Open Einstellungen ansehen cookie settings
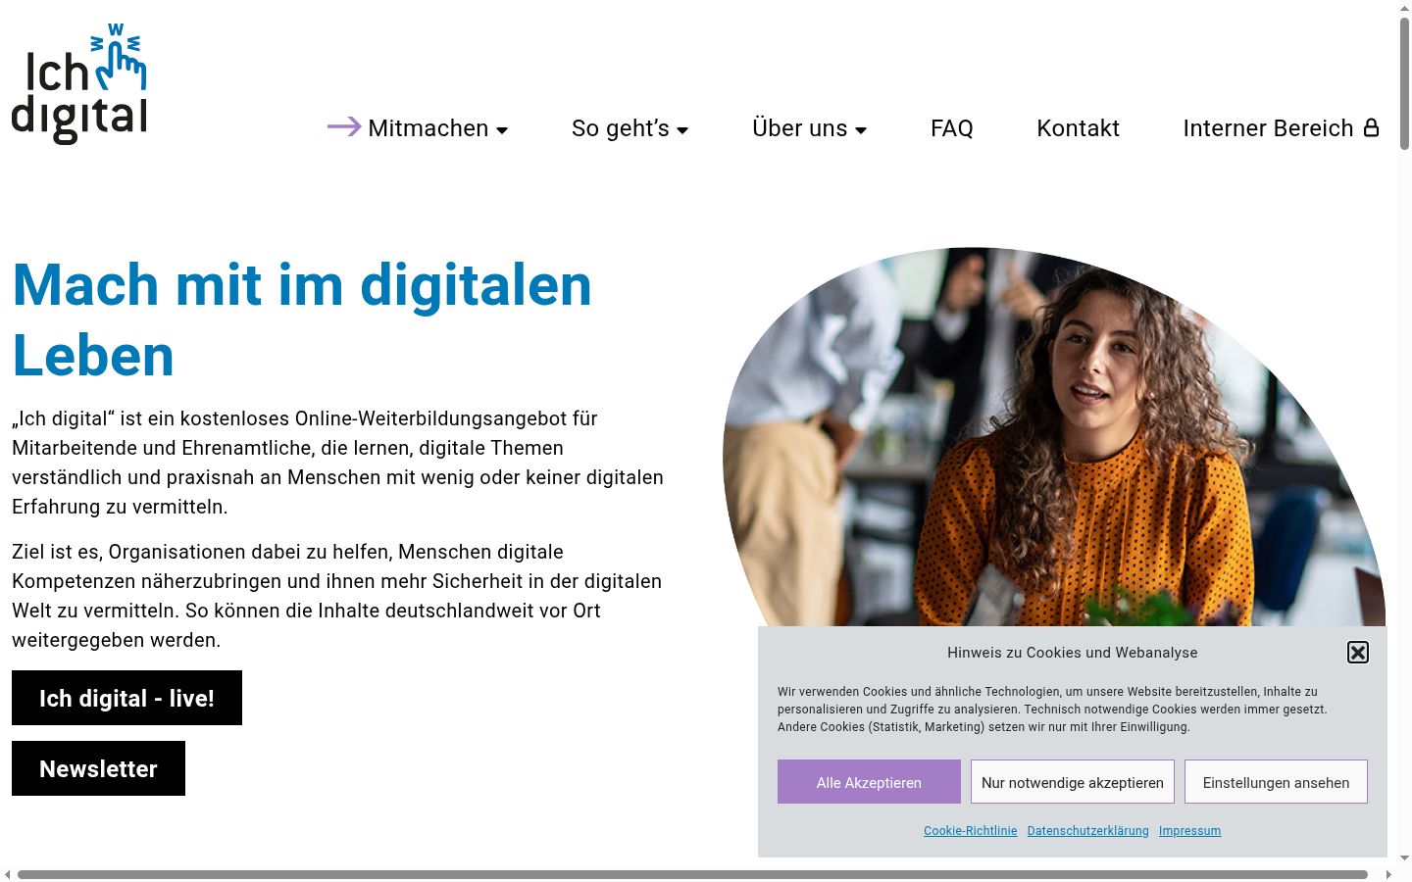1412x882 pixels. coord(1276,782)
